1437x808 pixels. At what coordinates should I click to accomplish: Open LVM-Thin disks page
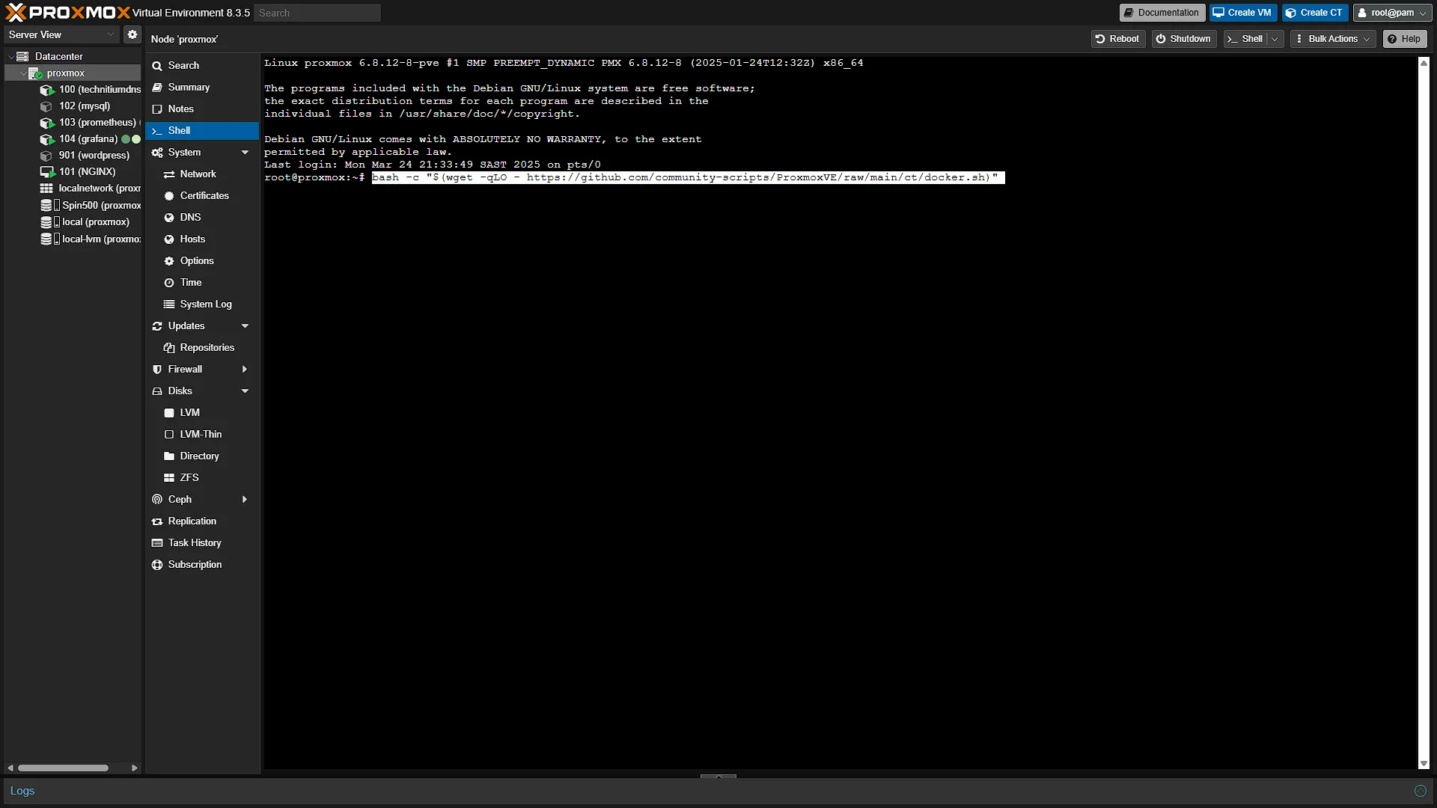coord(202,435)
